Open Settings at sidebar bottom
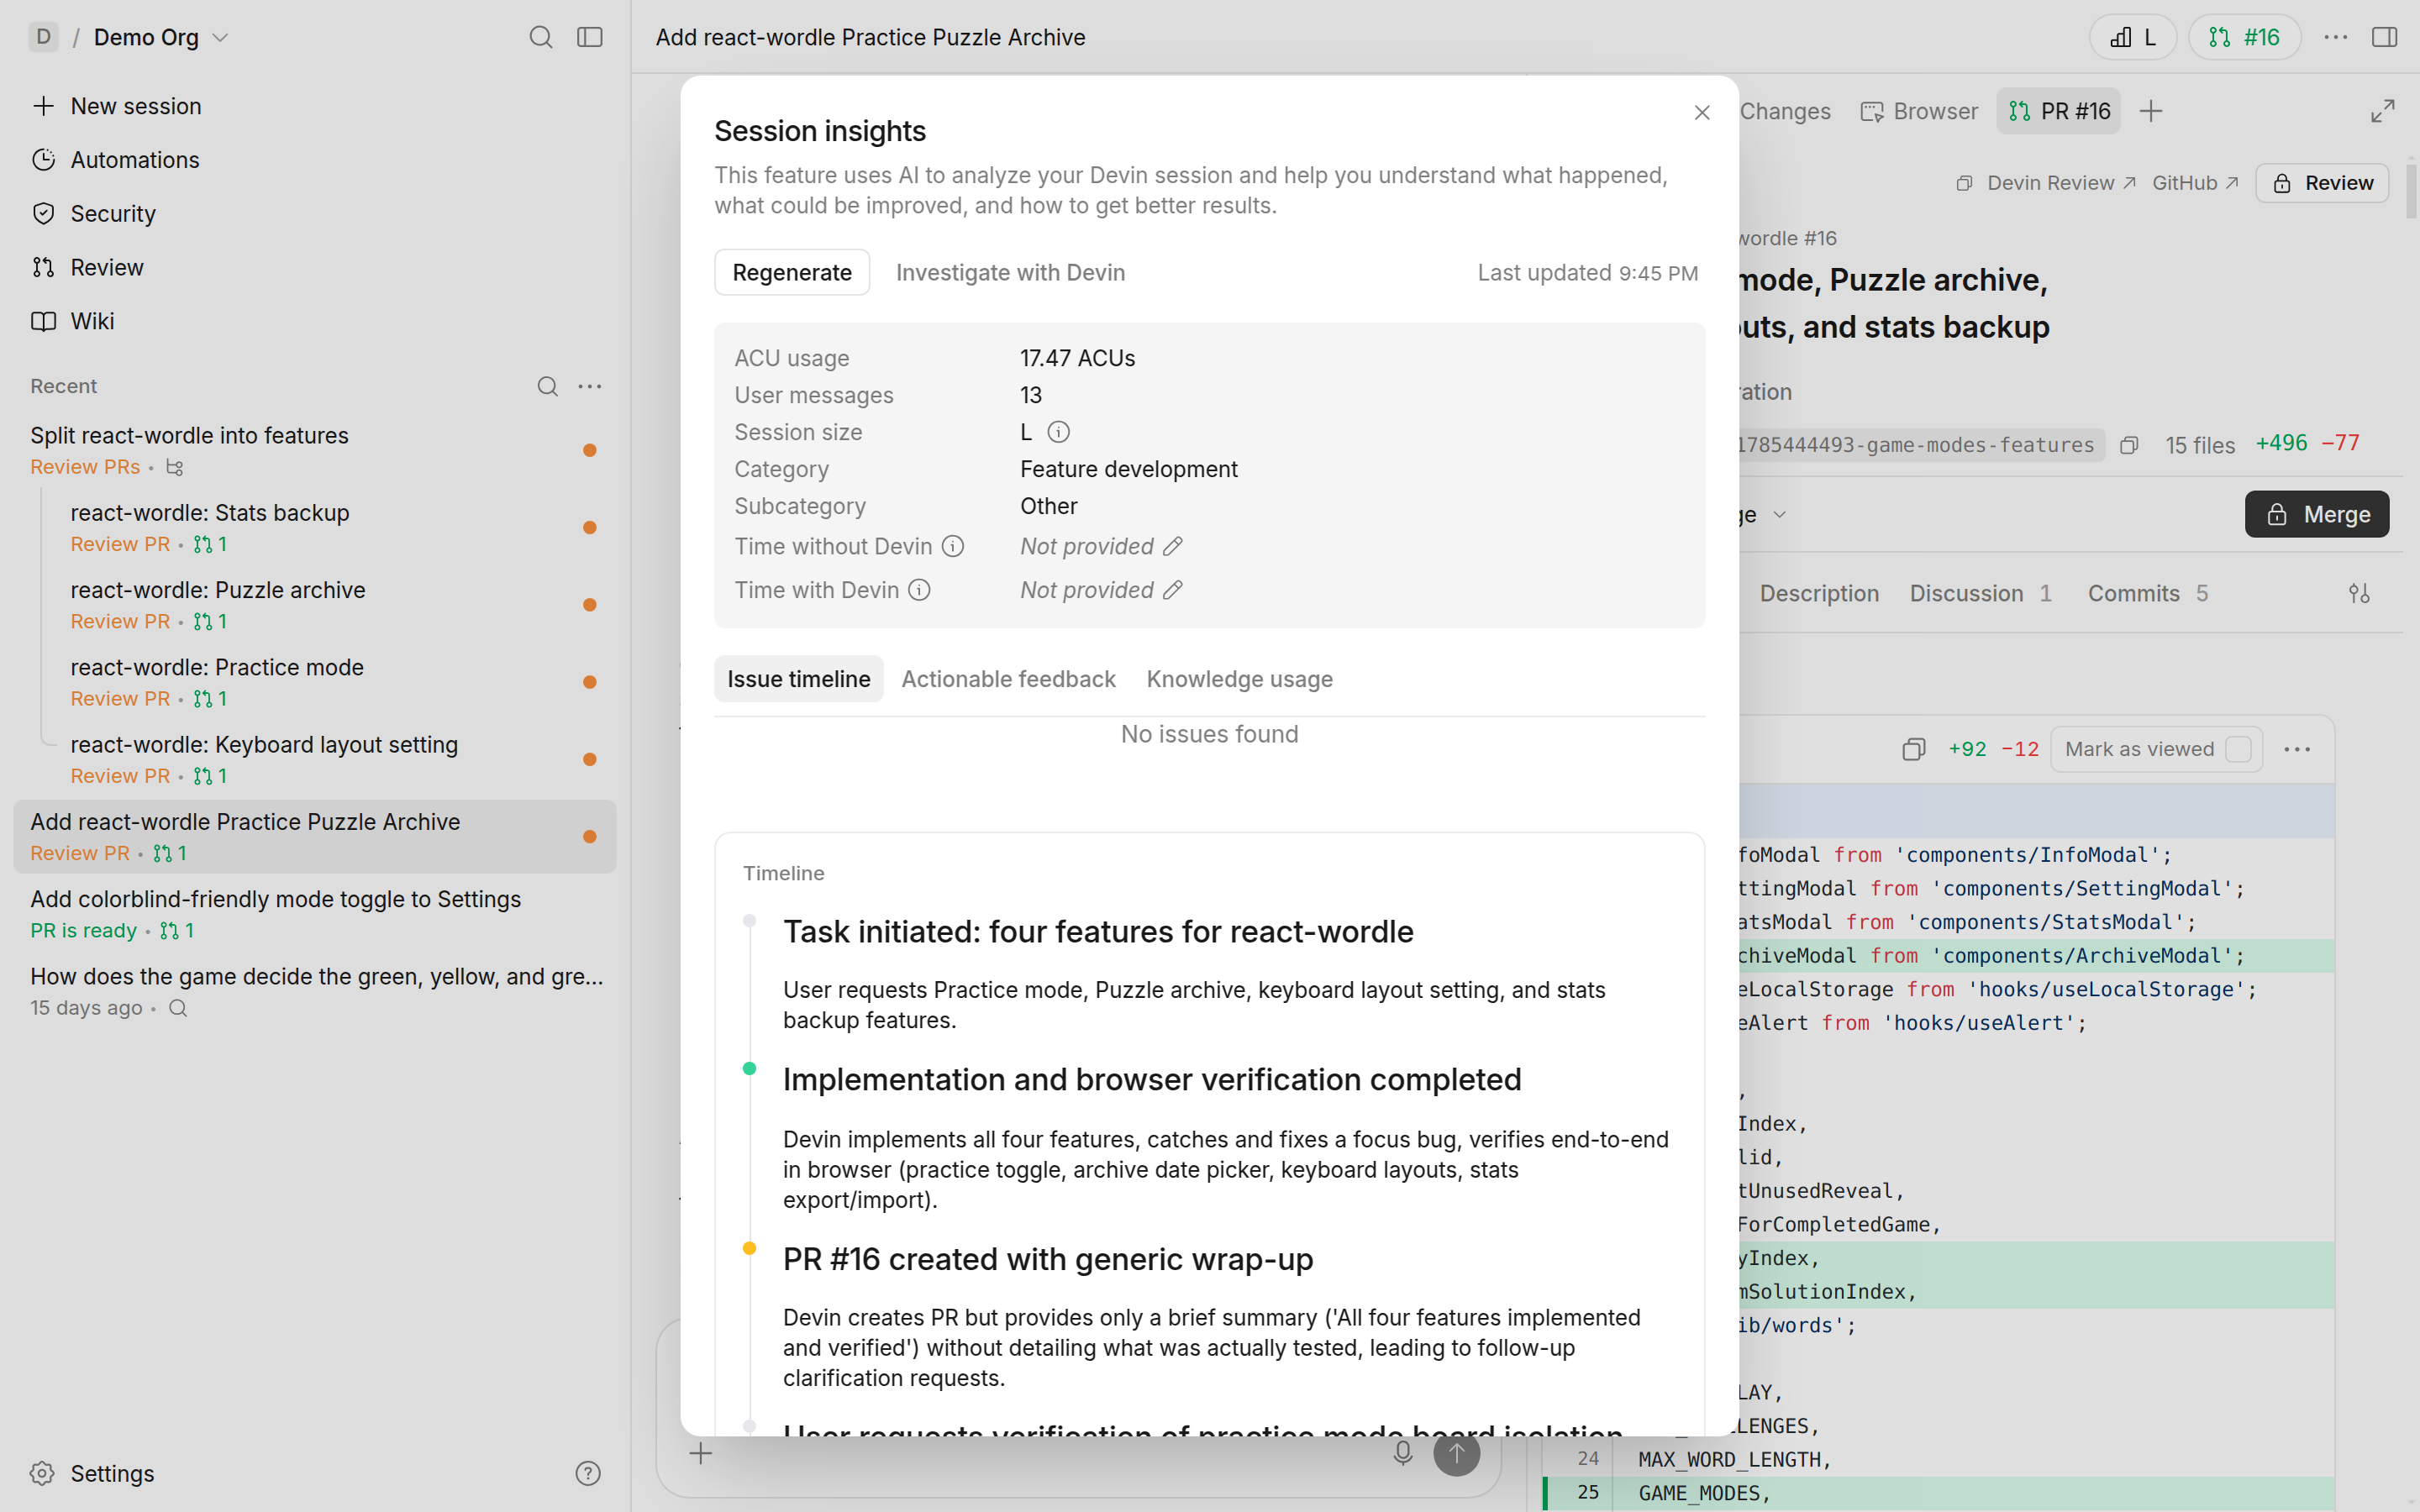The width and height of the screenshot is (2420, 1512). 92,1473
